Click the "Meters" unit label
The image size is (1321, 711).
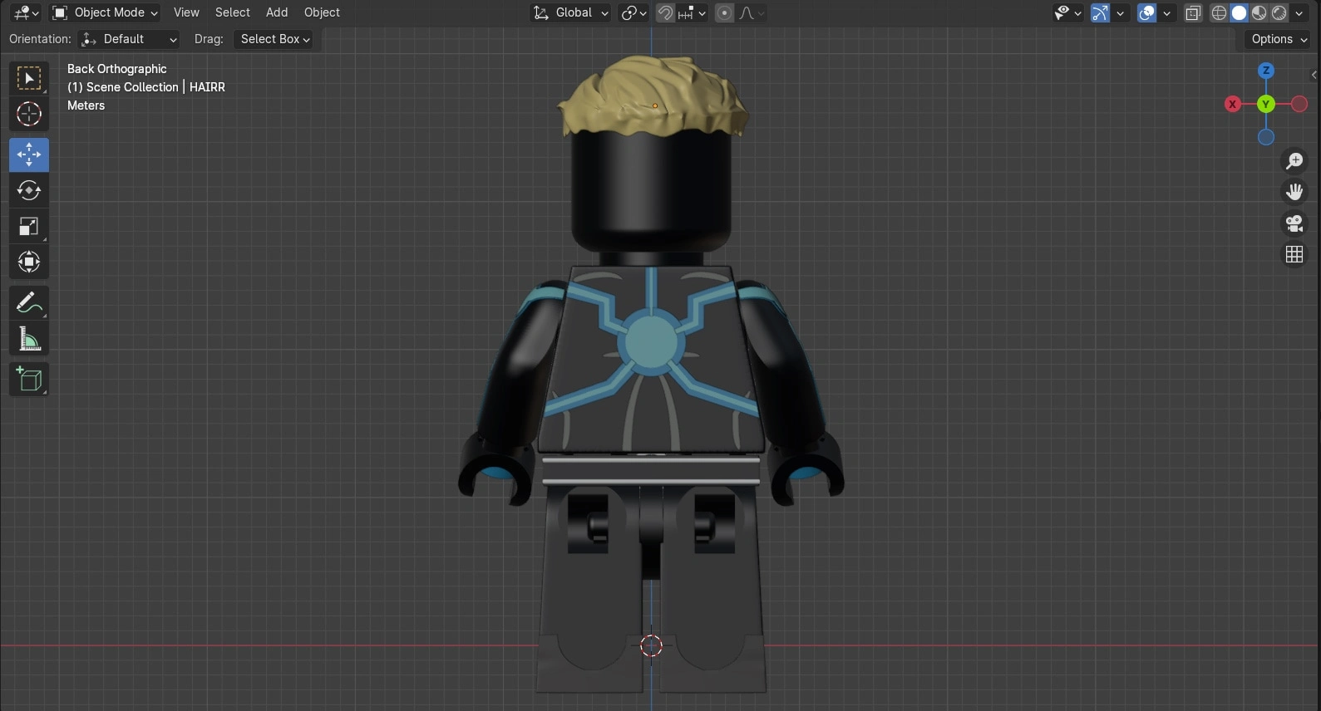pyautogui.click(x=86, y=105)
